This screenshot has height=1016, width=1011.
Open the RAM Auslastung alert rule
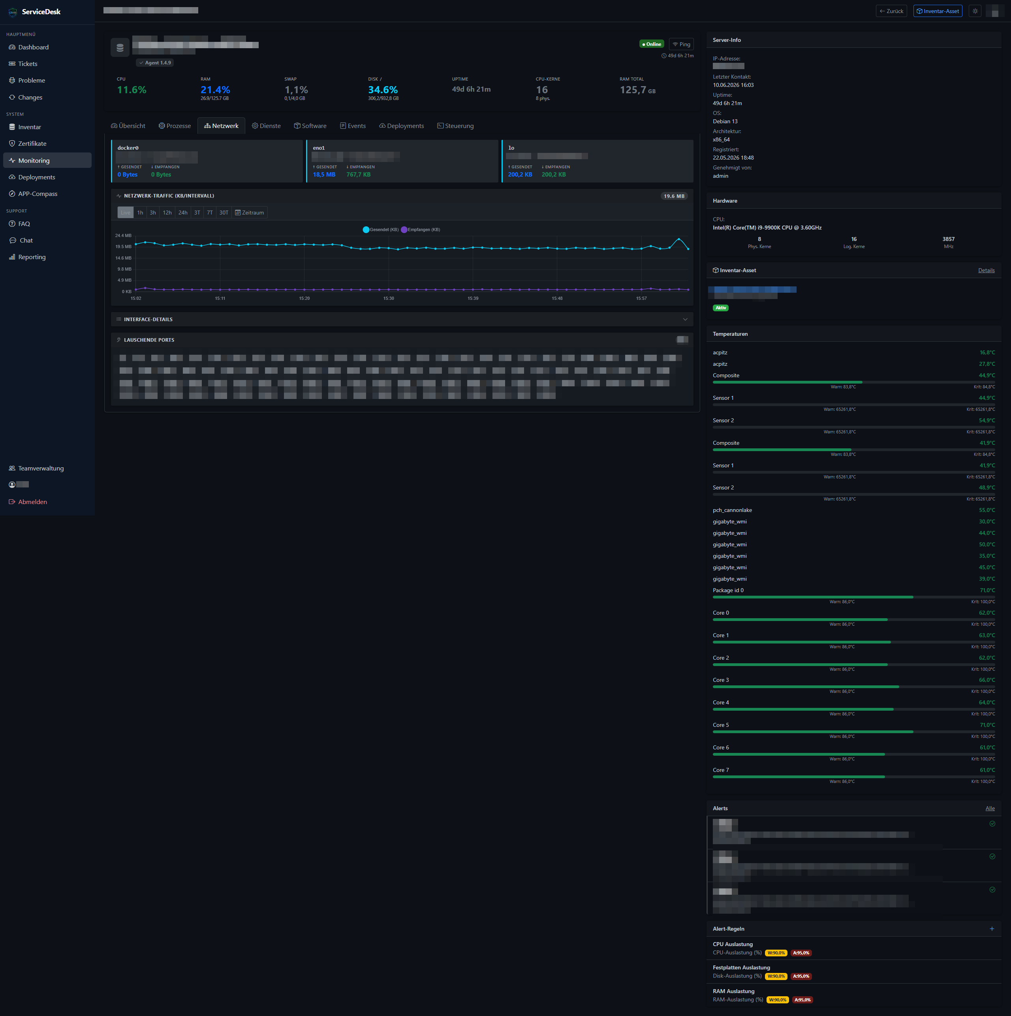854,995
